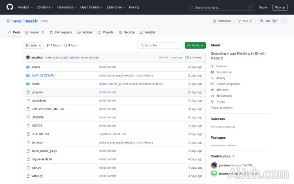Open the green Code dropdown
The image size is (294, 184).
coord(195,46)
